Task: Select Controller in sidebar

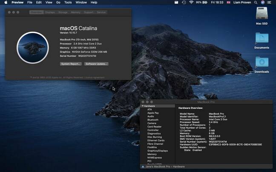Action: 153,130
